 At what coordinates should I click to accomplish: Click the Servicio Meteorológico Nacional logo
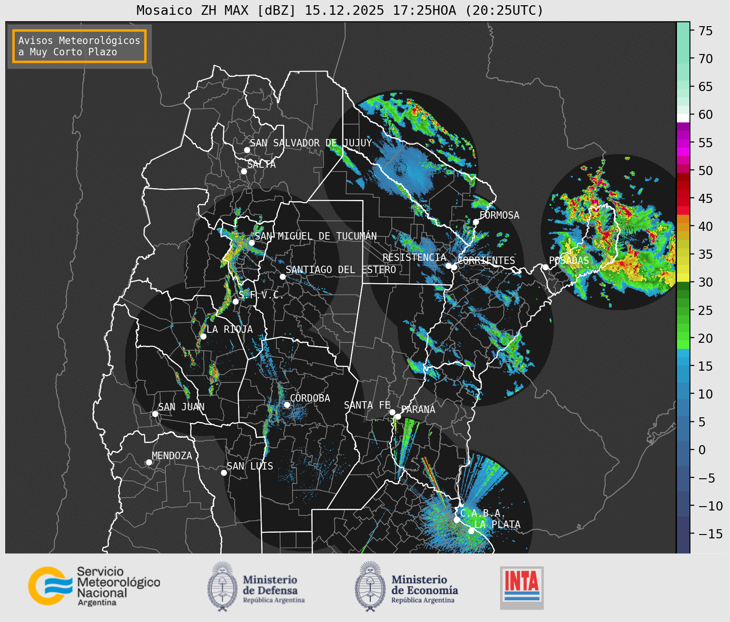tap(94, 586)
